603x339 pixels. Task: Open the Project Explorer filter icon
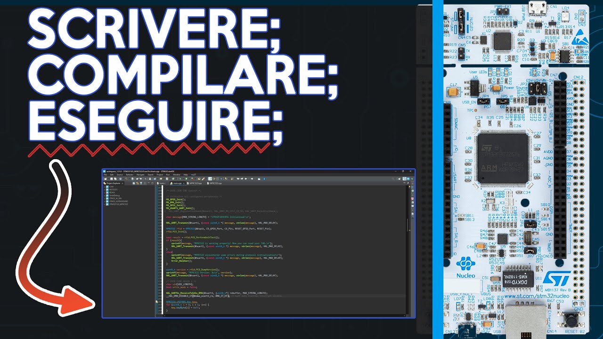pos(141,183)
